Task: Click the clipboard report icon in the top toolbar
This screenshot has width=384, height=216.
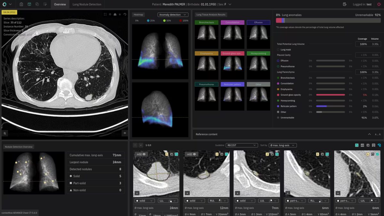Action: (21, 4)
